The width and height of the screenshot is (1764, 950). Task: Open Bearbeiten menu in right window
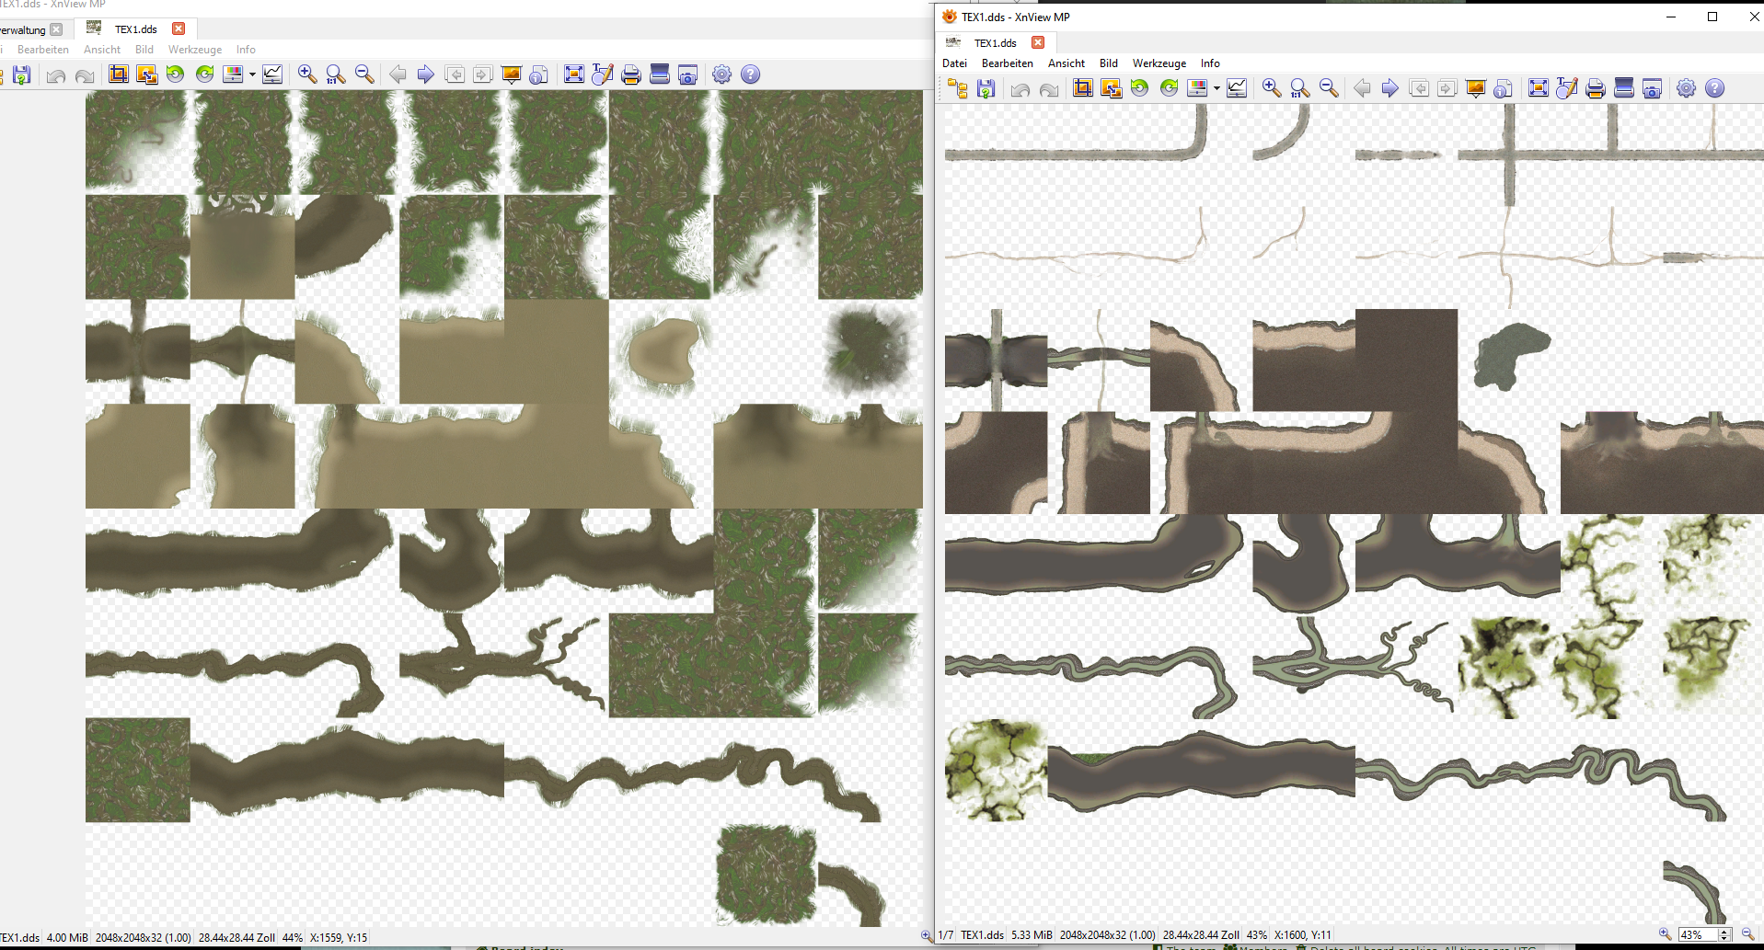pos(1007,63)
